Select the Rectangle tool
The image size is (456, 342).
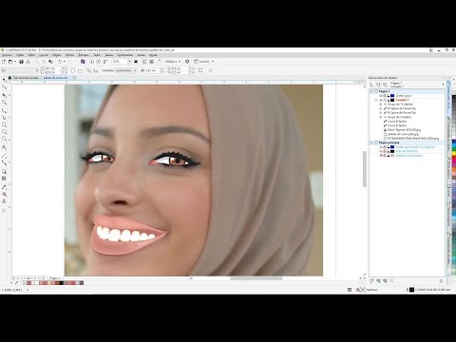(4, 125)
